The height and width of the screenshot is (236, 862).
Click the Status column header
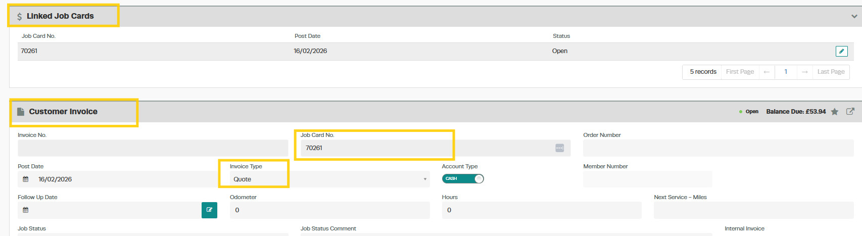click(x=561, y=36)
